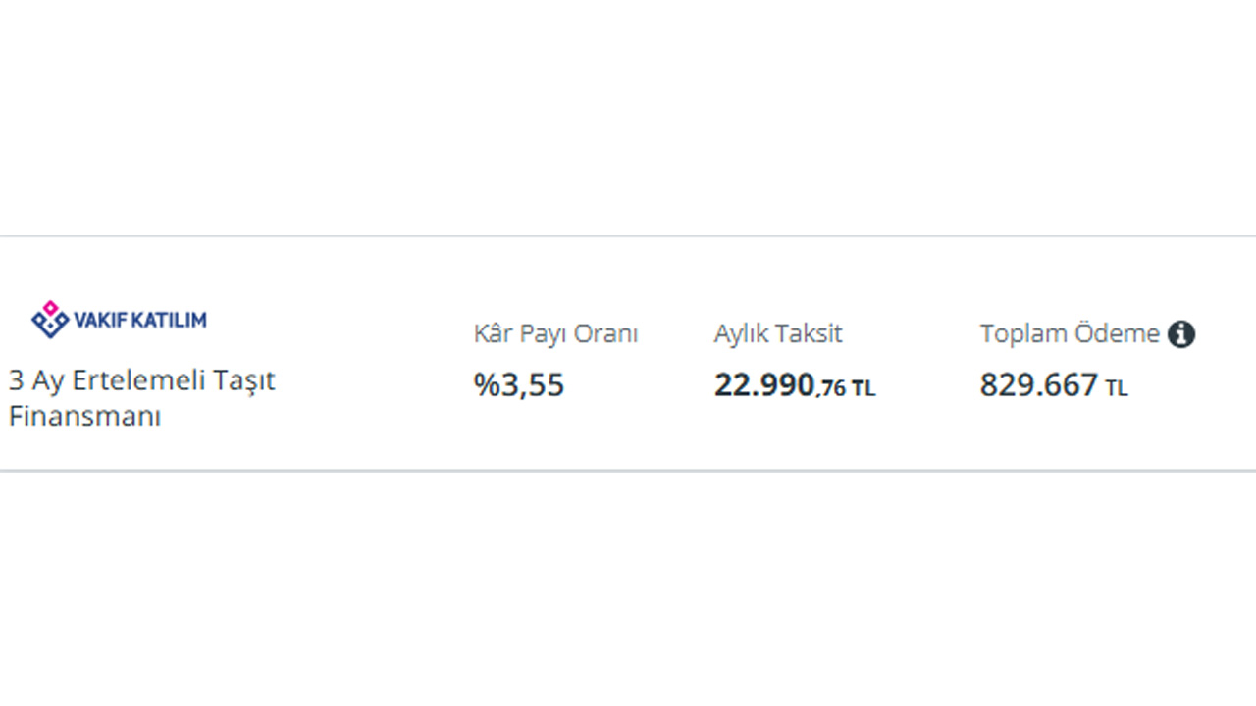1256x706 pixels.
Task: Select the 829.667 total payment figure
Action: (1038, 385)
